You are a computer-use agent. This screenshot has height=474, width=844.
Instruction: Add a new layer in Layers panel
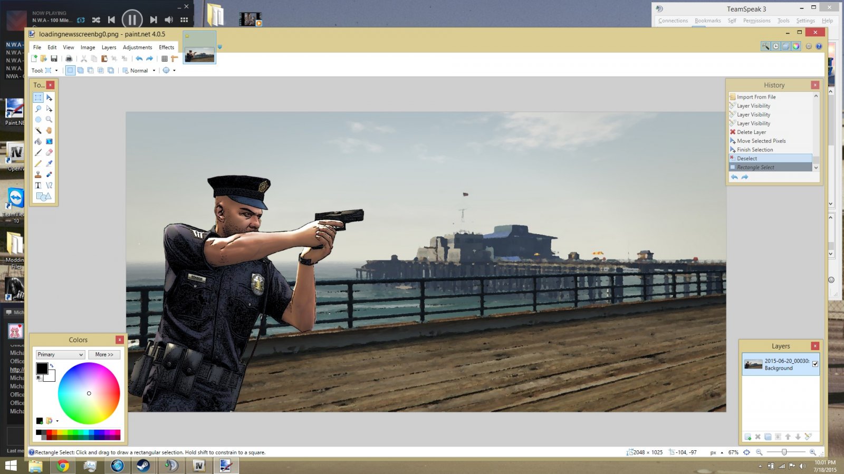(x=747, y=437)
